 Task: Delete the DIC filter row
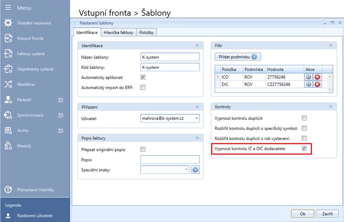[x=317, y=84]
